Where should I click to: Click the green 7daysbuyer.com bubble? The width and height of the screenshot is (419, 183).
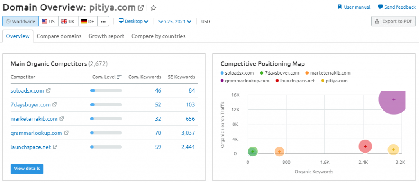click(253, 152)
